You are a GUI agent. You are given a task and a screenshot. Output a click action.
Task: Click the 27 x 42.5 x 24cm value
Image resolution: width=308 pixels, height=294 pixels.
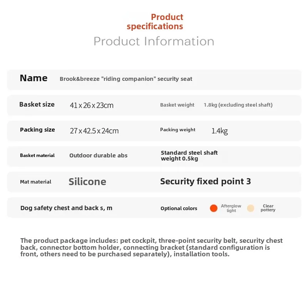pyautogui.click(x=94, y=131)
